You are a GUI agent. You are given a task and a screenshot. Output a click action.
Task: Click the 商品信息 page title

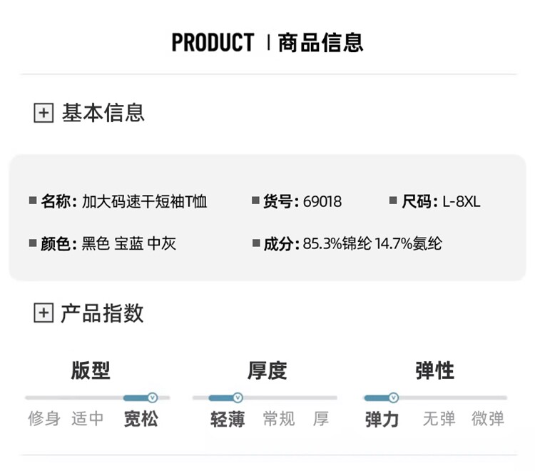pyautogui.click(x=320, y=43)
